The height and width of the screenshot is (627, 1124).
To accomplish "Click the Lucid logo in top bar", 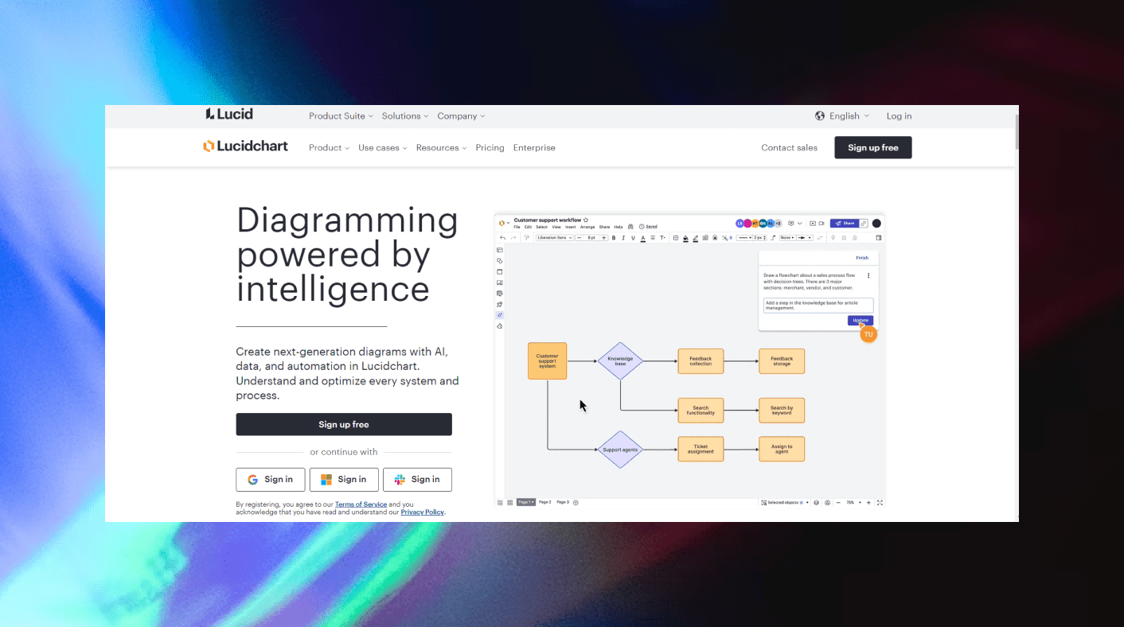I will 229,114.
